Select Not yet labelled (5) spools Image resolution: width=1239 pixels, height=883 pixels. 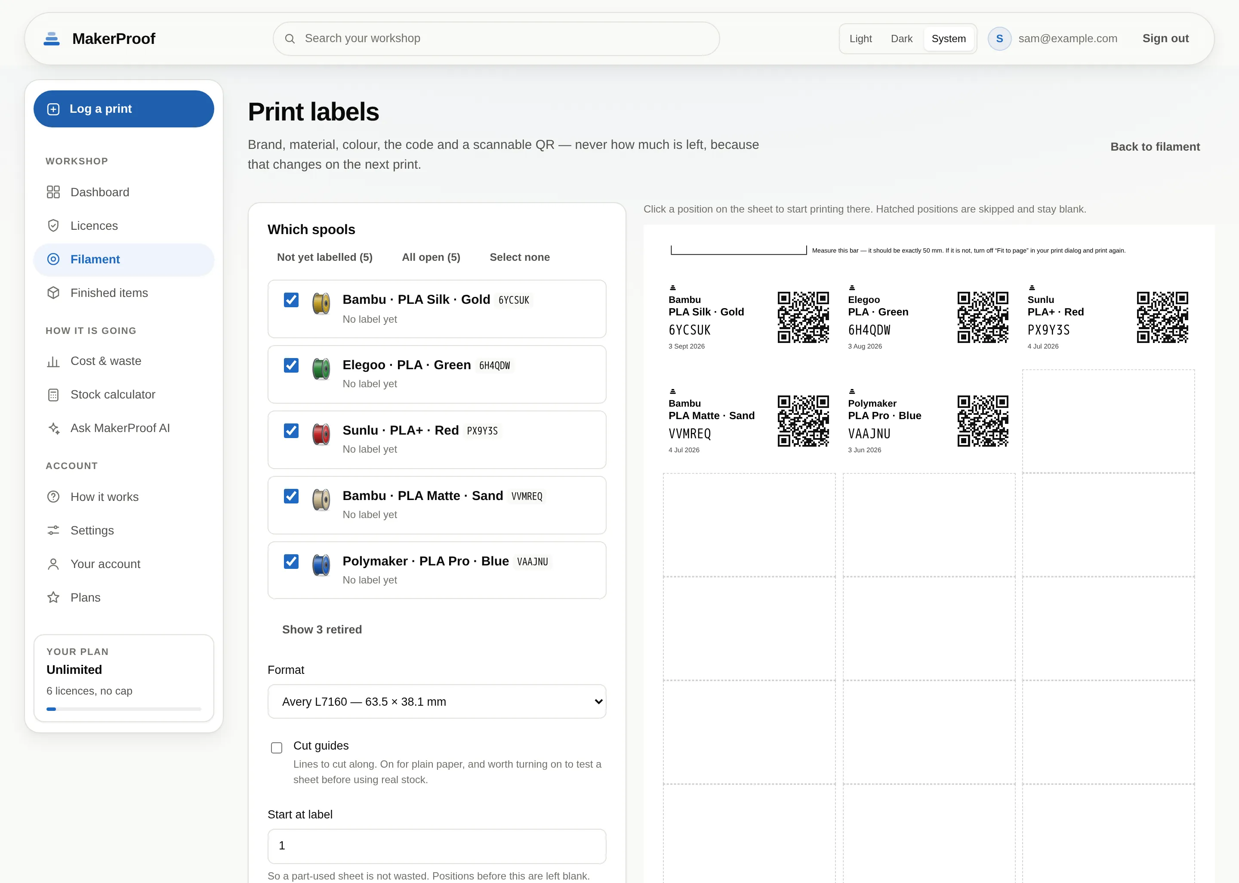click(x=324, y=257)
